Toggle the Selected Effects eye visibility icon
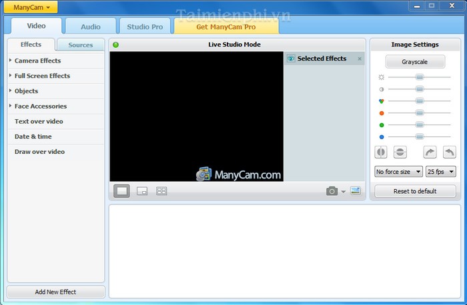Screen dimensions: 467x305 [x=291, y=59]
